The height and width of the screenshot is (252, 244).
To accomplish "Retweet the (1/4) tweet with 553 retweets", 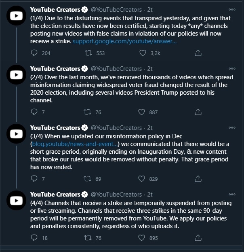I will (x=88, y=53).
